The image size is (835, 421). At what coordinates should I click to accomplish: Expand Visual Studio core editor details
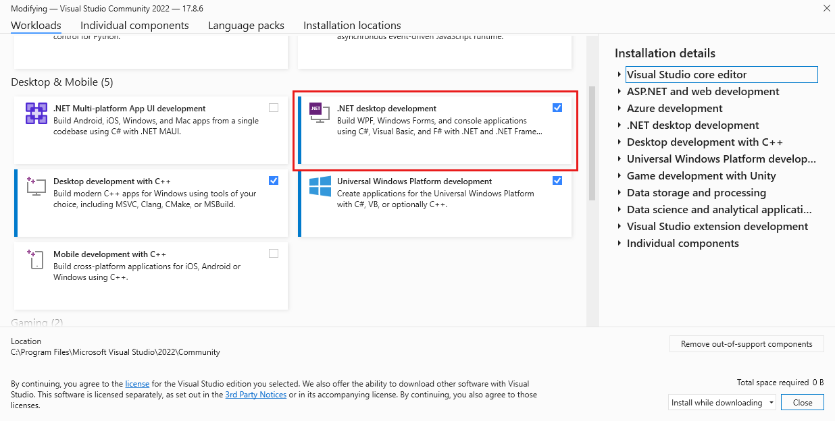click(619, 75)
